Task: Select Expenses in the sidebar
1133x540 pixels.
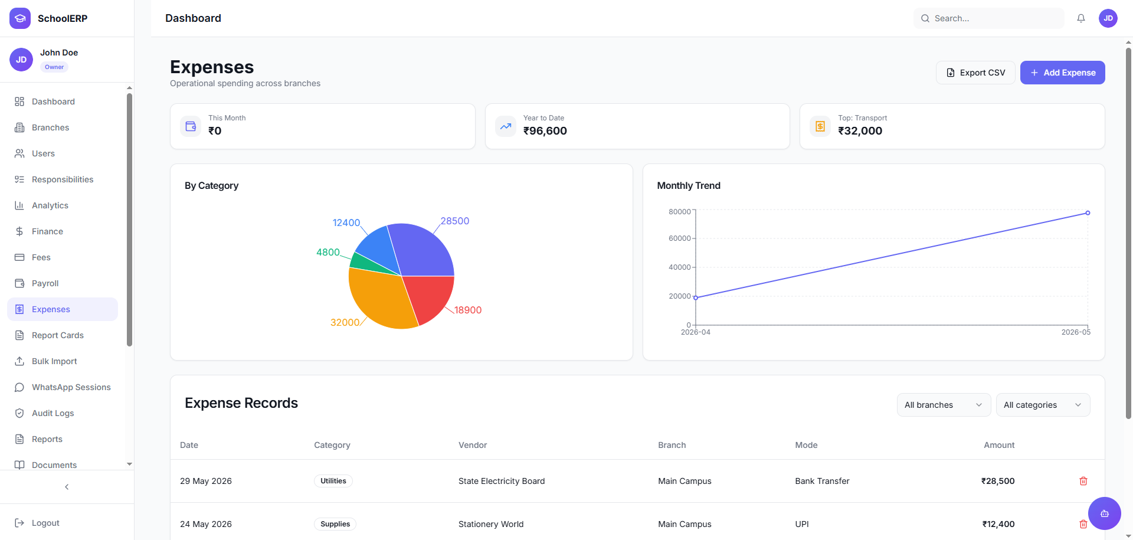Action: (63, 309)
